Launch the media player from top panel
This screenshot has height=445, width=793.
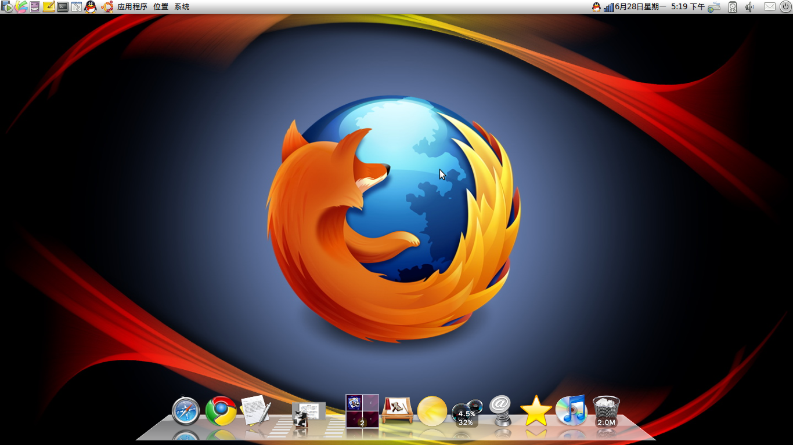pos(7,7)
